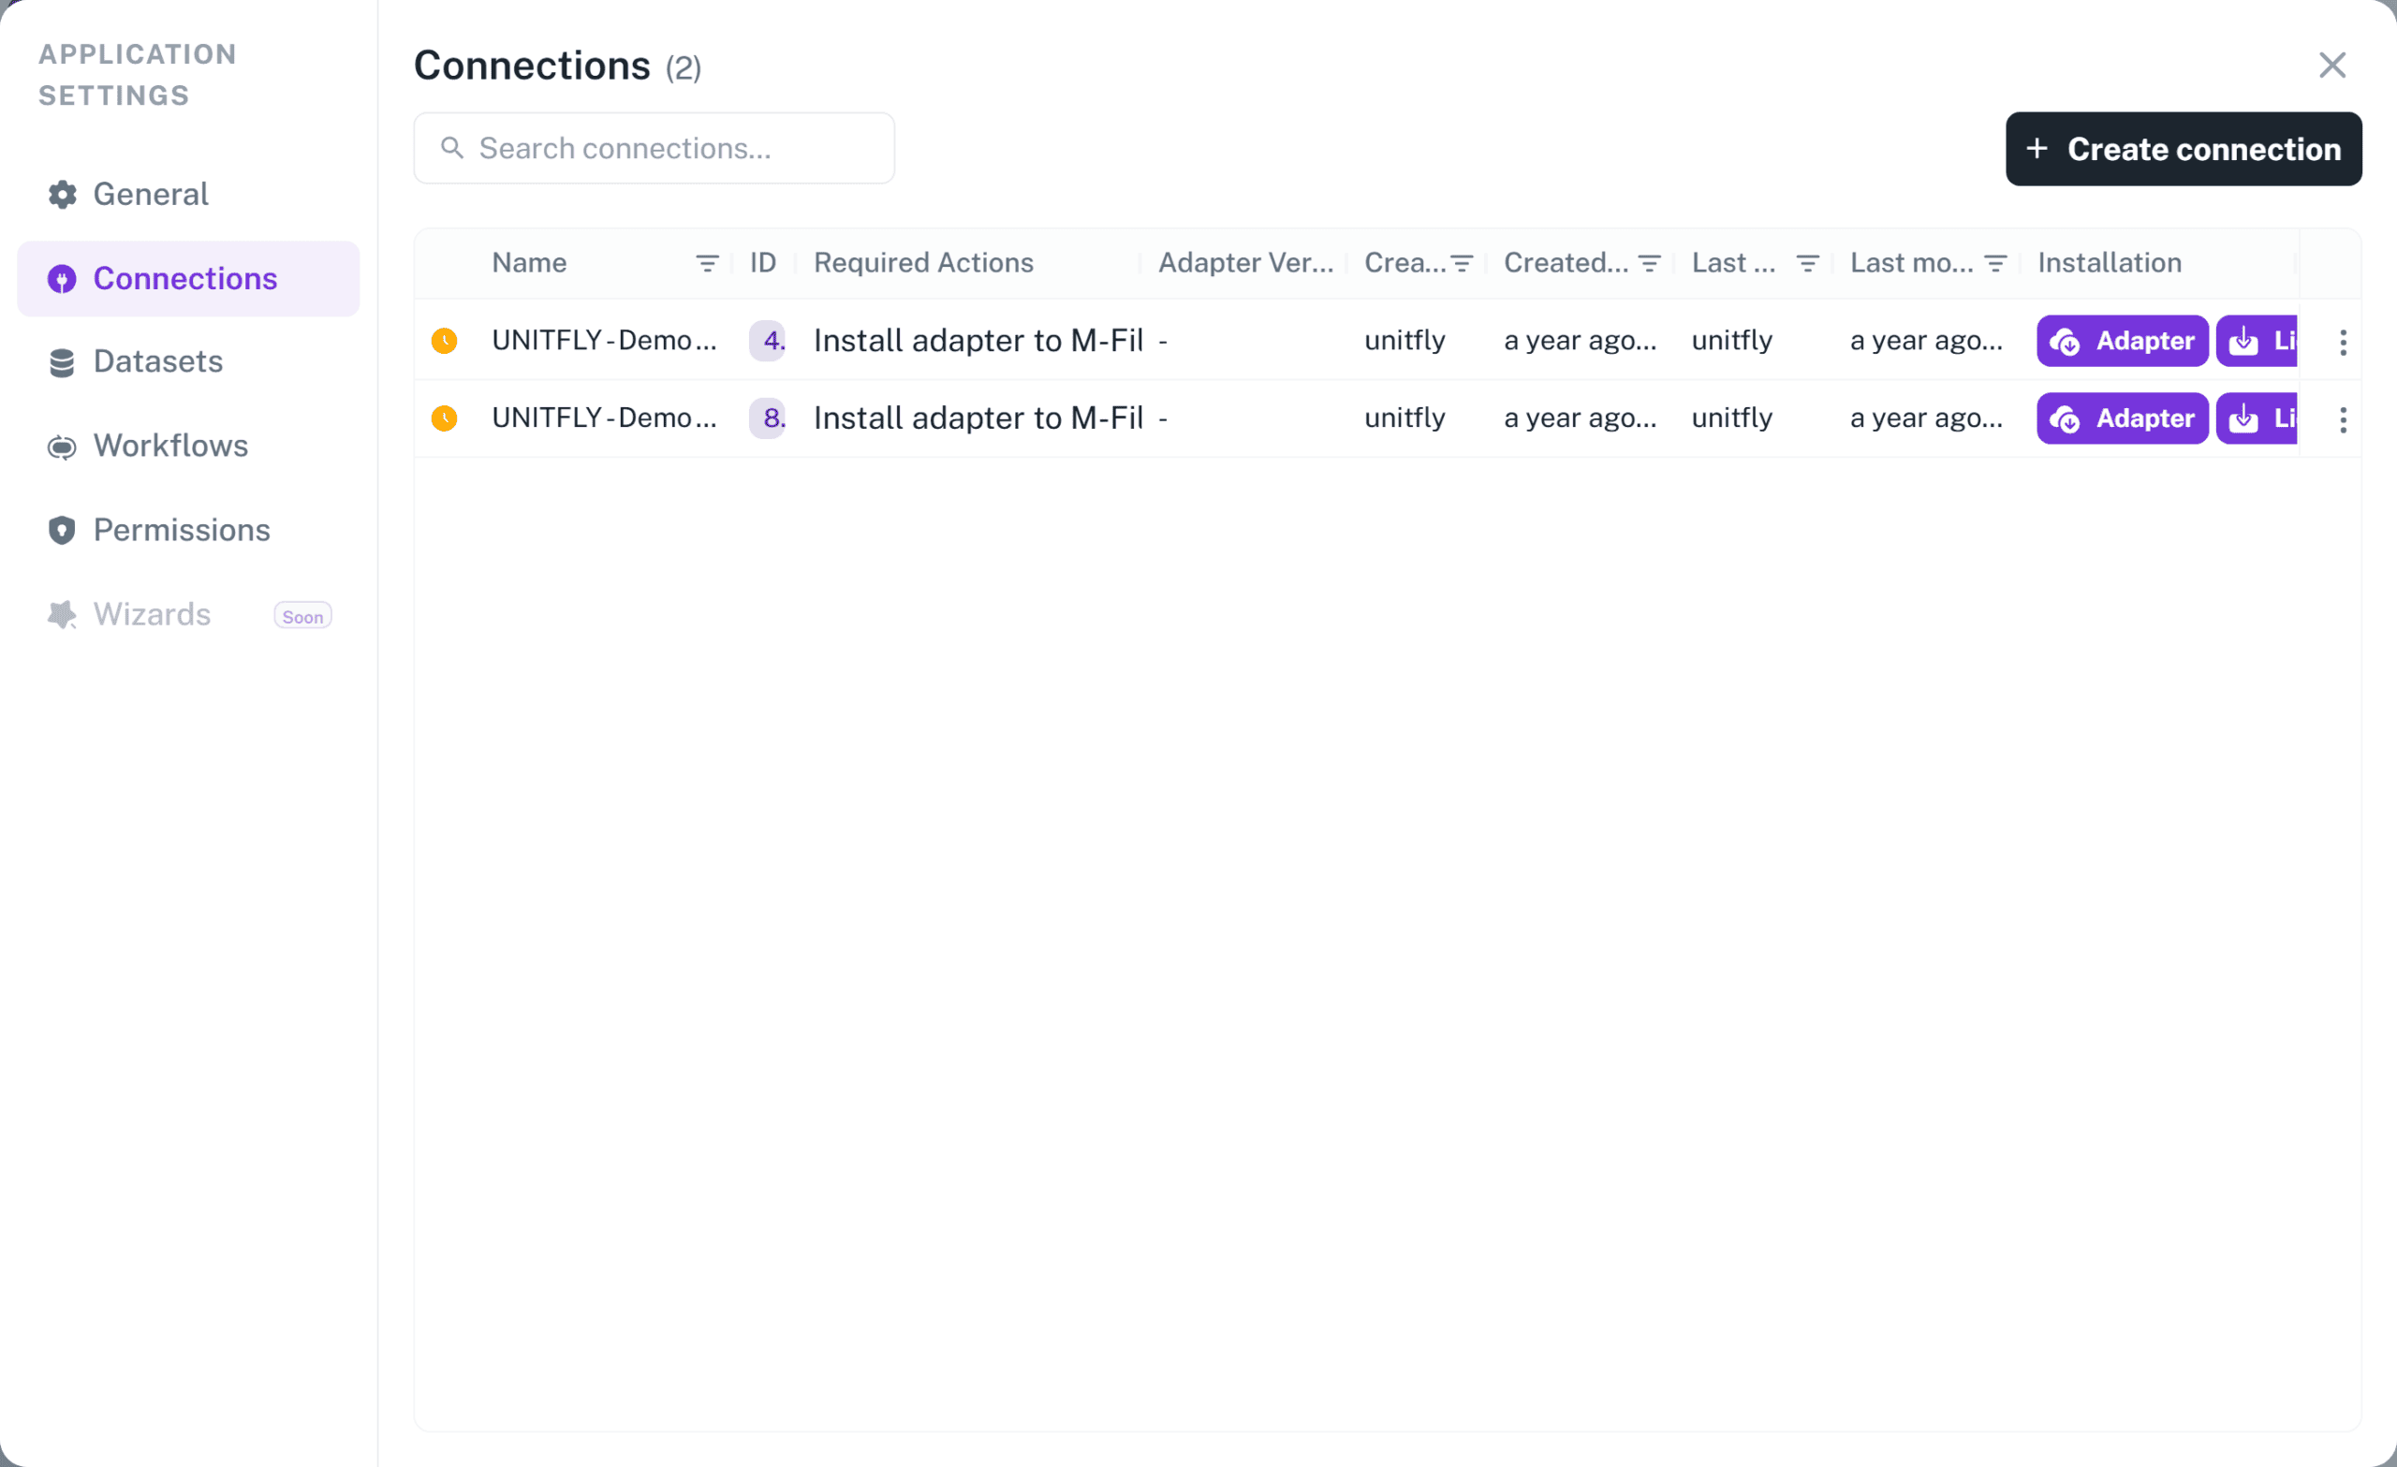Go to Datasets settings
The image size is (2397, 1467).
click(188, 362)
